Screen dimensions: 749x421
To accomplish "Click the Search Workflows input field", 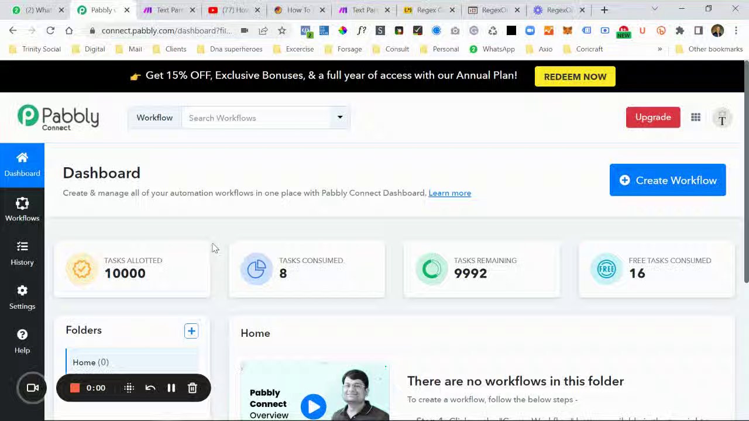I will [257, 118].
